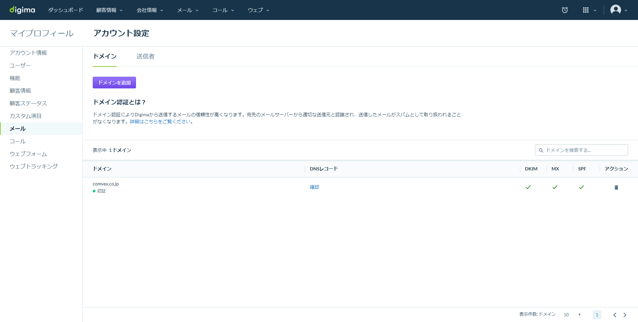Expand the メール top menu
638x322 pixels.
click(188, 10)
